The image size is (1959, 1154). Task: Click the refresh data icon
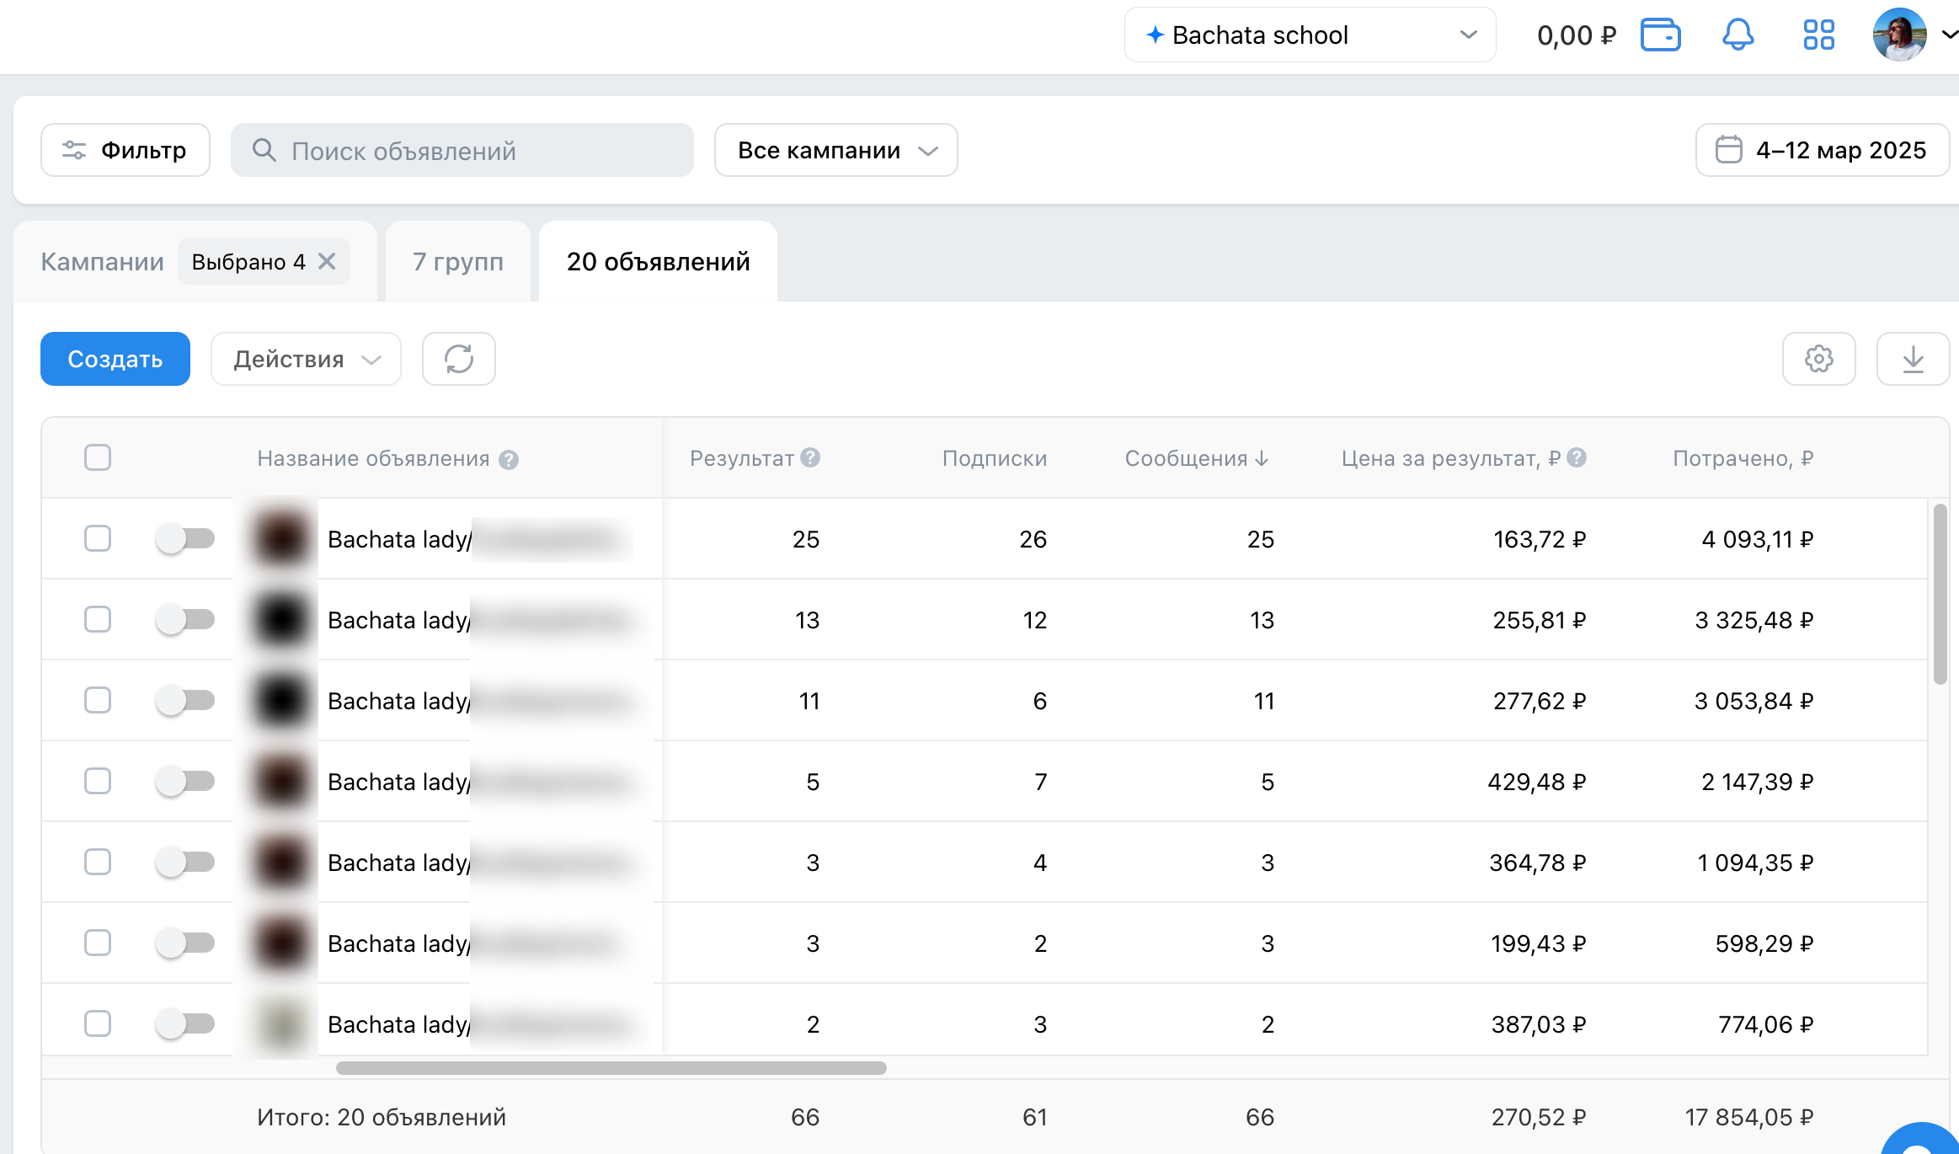coord(458,359)
